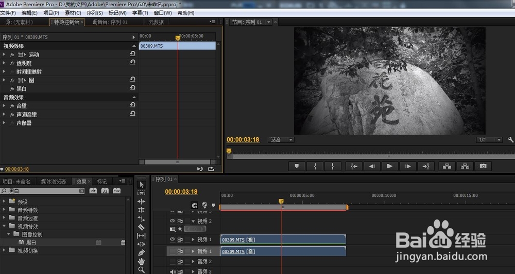Click the Mark Out button

click(332, 166)
